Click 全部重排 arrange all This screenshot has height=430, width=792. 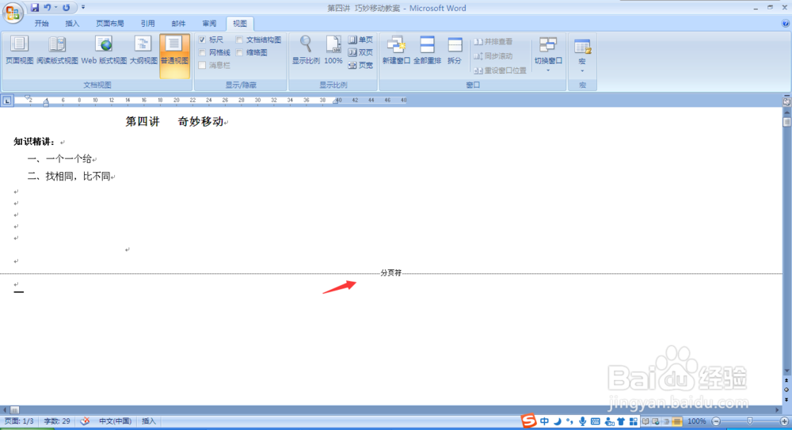428,51
